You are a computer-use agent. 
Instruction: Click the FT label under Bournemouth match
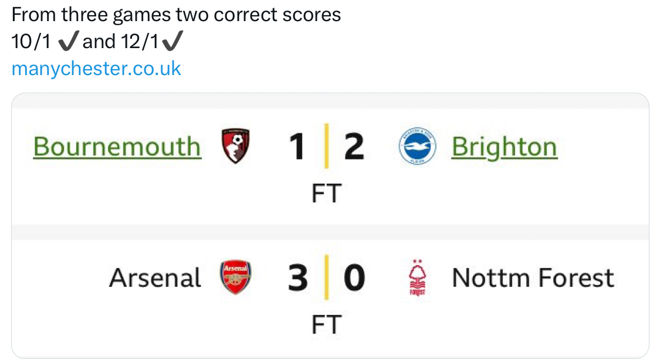(326, 194)
